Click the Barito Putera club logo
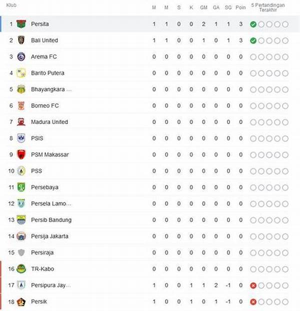Viewport: 300px width, 311px height. click(x=21, y=73)
